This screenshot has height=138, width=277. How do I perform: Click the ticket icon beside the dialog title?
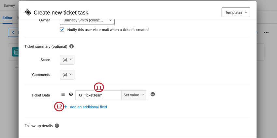[28, 12]
